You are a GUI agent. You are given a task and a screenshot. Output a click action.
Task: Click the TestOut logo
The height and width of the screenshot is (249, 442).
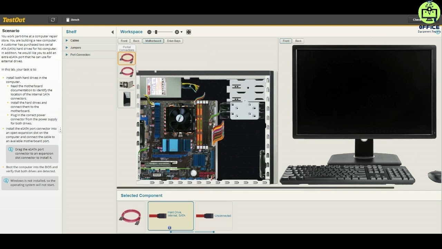point(14,20)
